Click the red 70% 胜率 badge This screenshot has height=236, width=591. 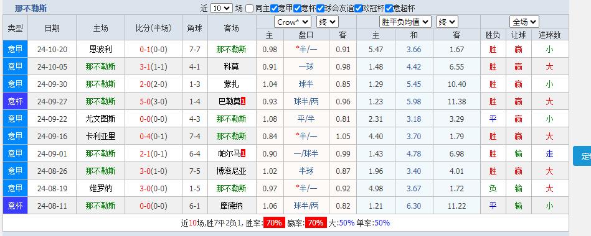click(x=274, y=223)
